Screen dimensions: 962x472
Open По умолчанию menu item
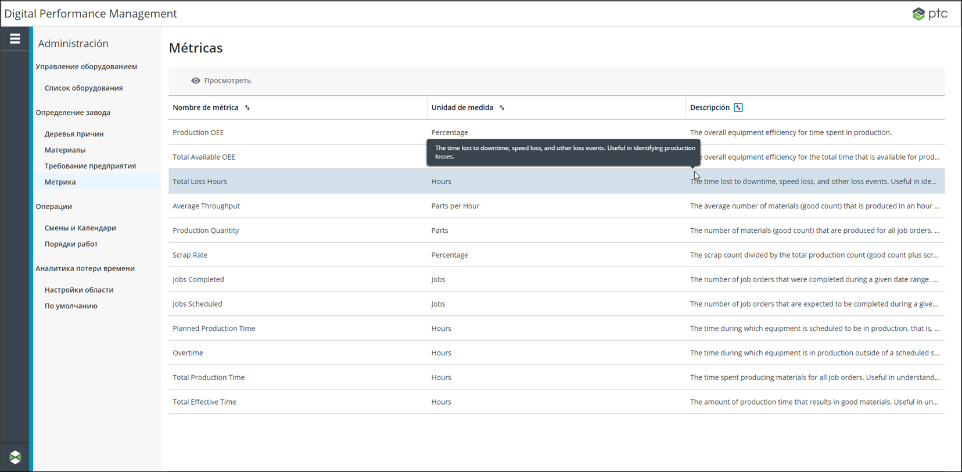[x=71, y=306]
